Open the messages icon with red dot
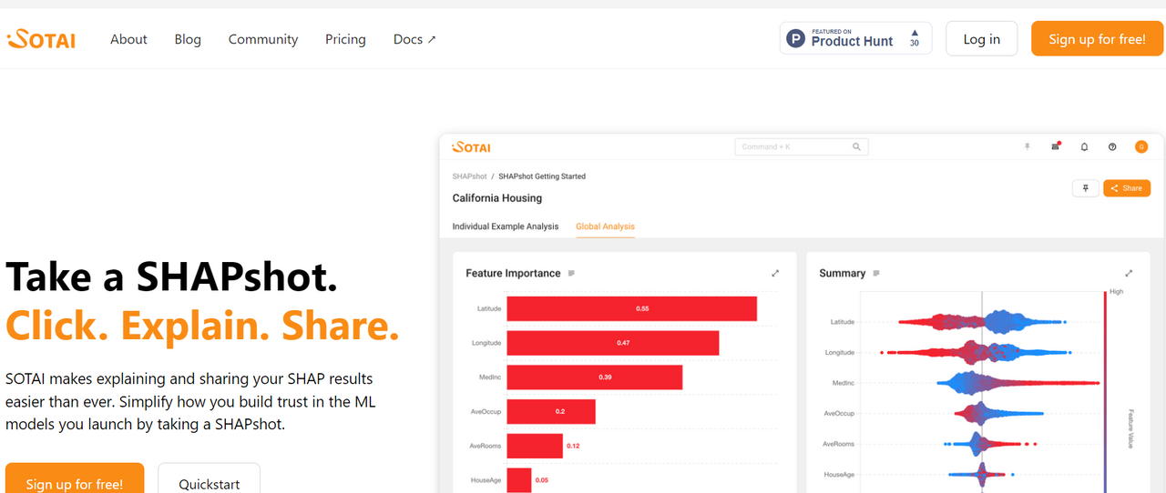 click(1056, 146)
